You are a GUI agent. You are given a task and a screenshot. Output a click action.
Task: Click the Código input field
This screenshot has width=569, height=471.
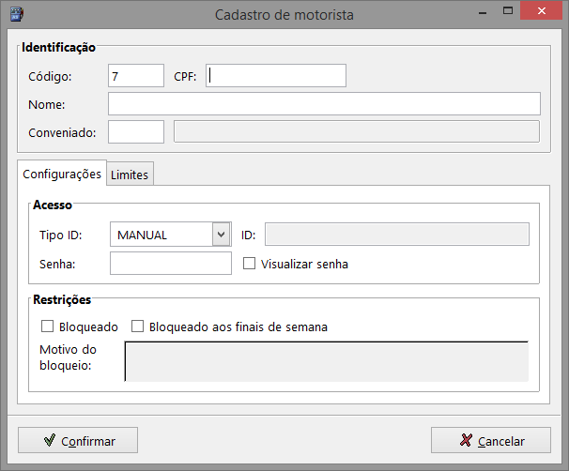[136, 76]
